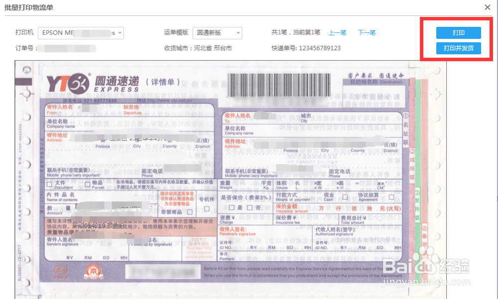
Task: Click the 打印 print button
Action: point(458,32)
